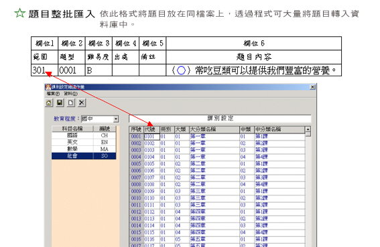Select row number 0003
Screen dimensions: 380x247
[x=136, y=150]
